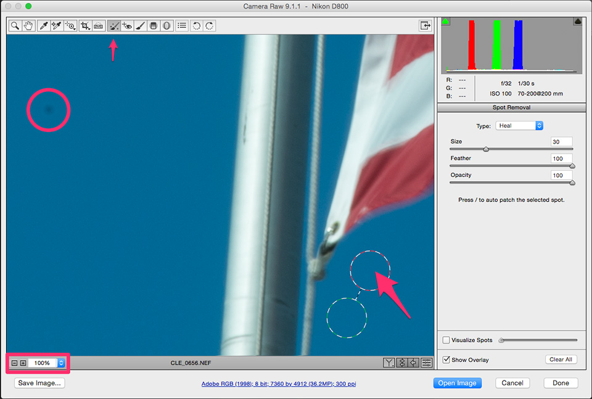Toggle full screen mode icon
The width and height of the screenshot is (592, 399).
425,26
